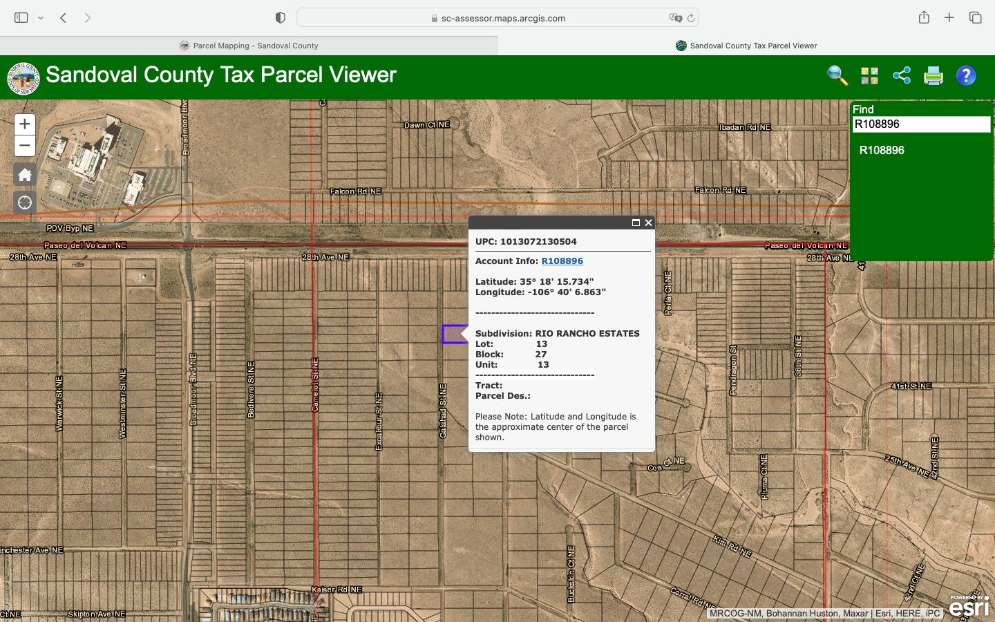Return map to home extent
The image size is (995, 622).
tap(25, 175)
